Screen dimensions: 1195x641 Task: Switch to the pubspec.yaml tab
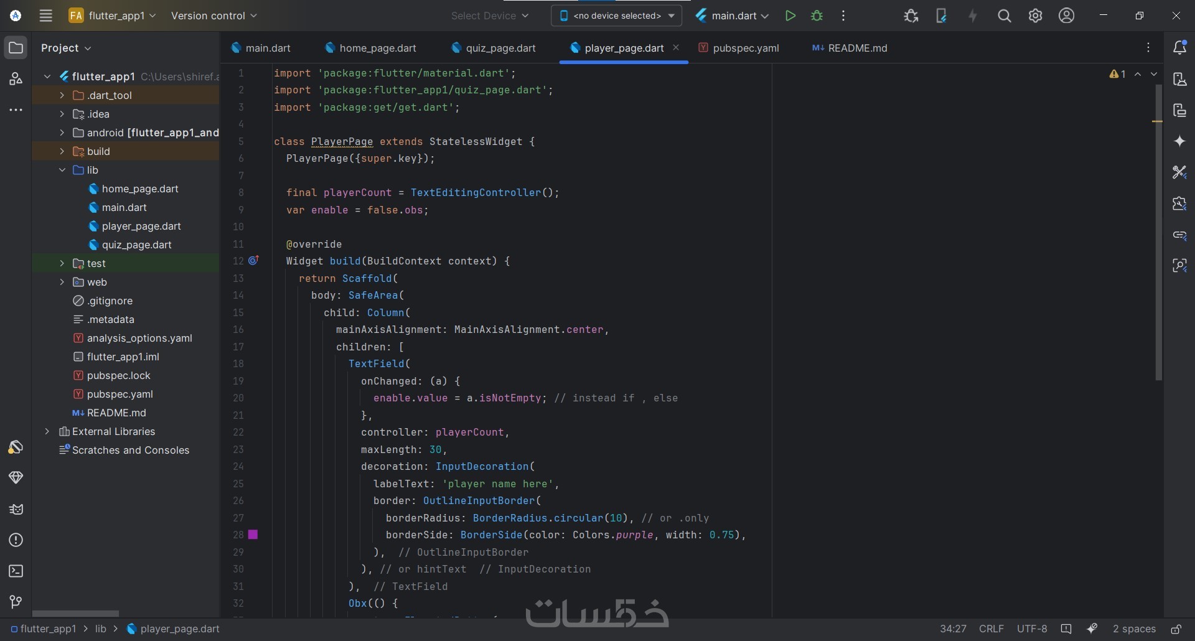click(x=739, y=48)
